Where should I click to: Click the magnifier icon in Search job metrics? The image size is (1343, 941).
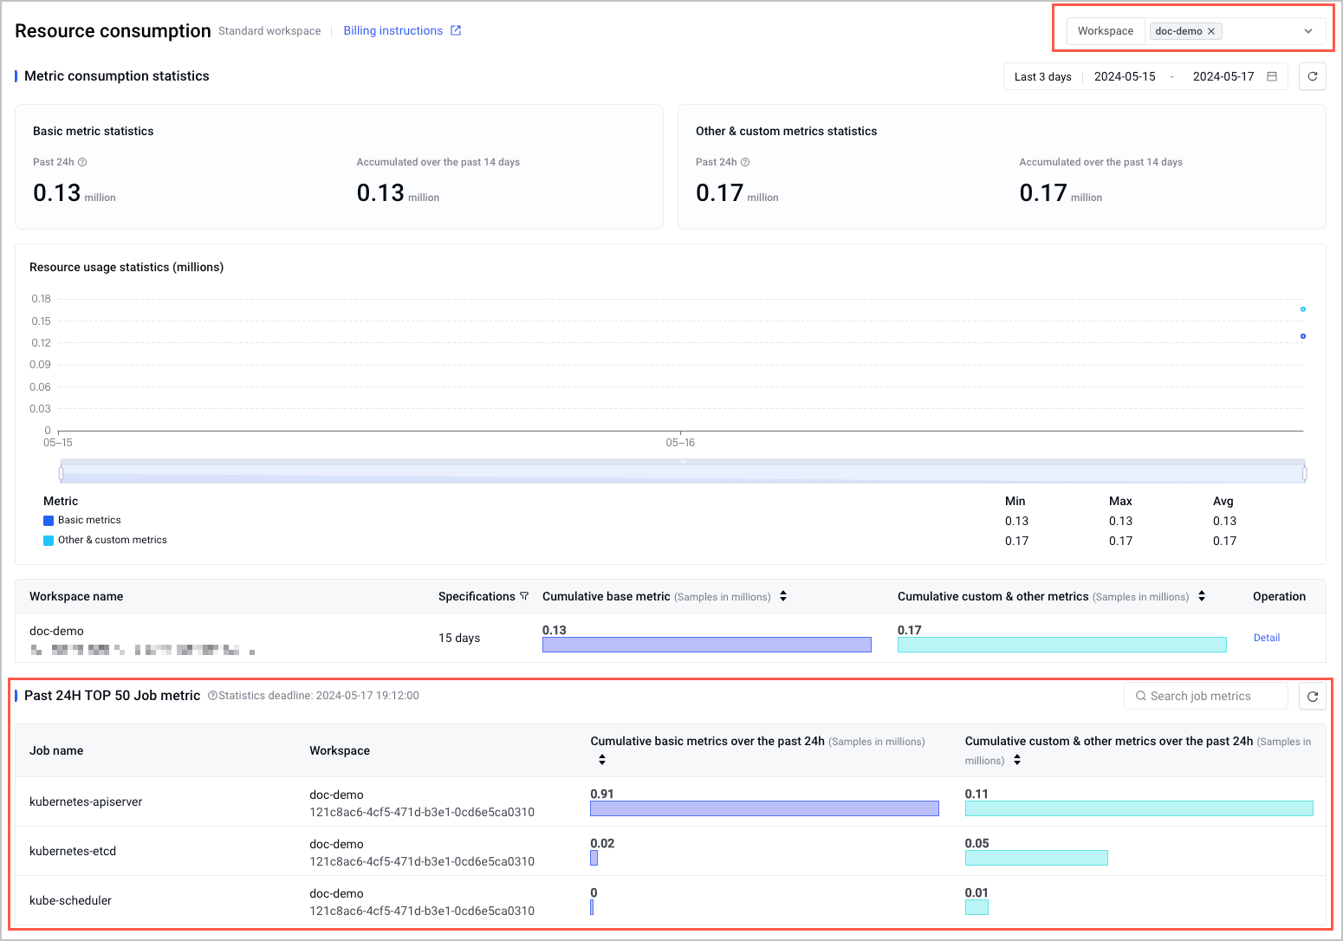pyautogui.click(x=1141, y=696)
